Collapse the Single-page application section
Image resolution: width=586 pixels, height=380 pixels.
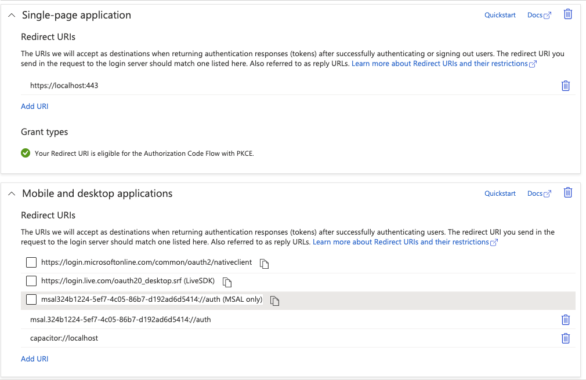click(x=12, y=15)
